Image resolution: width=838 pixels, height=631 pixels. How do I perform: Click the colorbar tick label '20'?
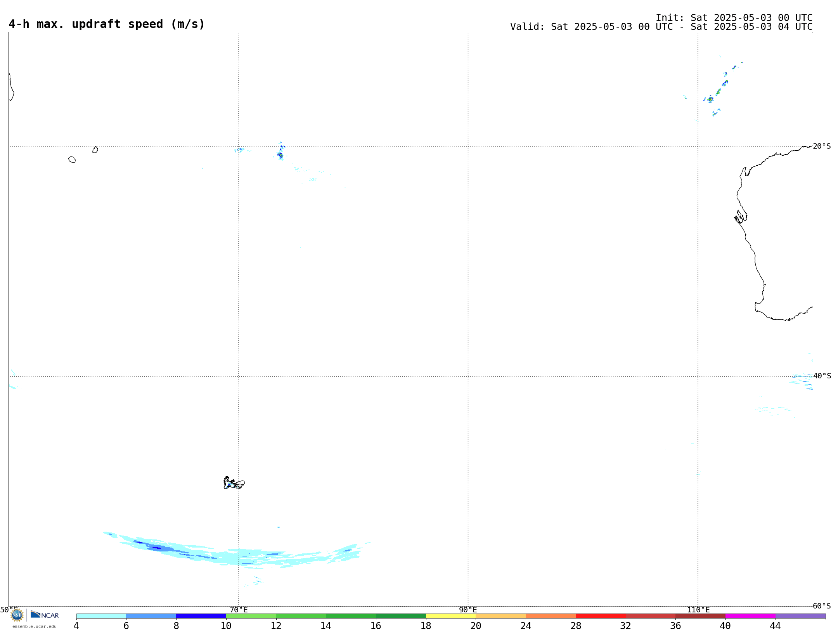point(476,626)
